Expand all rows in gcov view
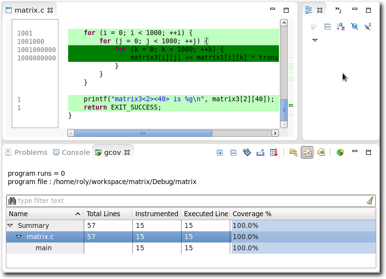 [x=220, y=153]
